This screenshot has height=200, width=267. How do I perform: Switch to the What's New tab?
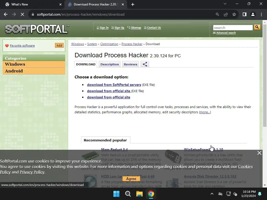point(32,4)
